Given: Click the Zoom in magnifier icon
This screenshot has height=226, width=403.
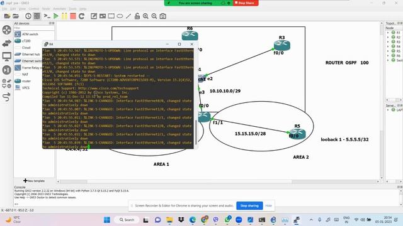Looking at the screenshot, I should [145, 16].
